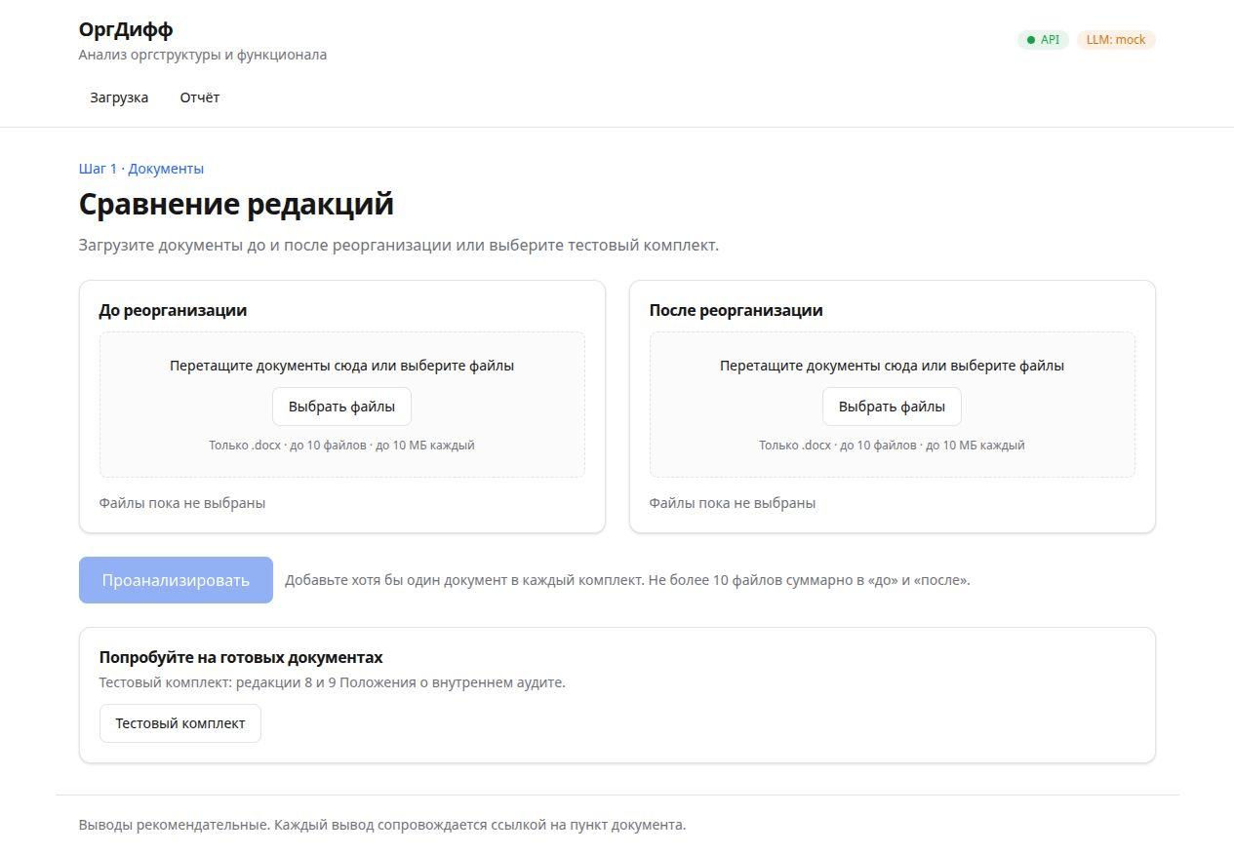Image resolution: width=1234 pixels, height=854 pixels.
Task: Load the Тестовый комплект sample
Action: point(180,723)
